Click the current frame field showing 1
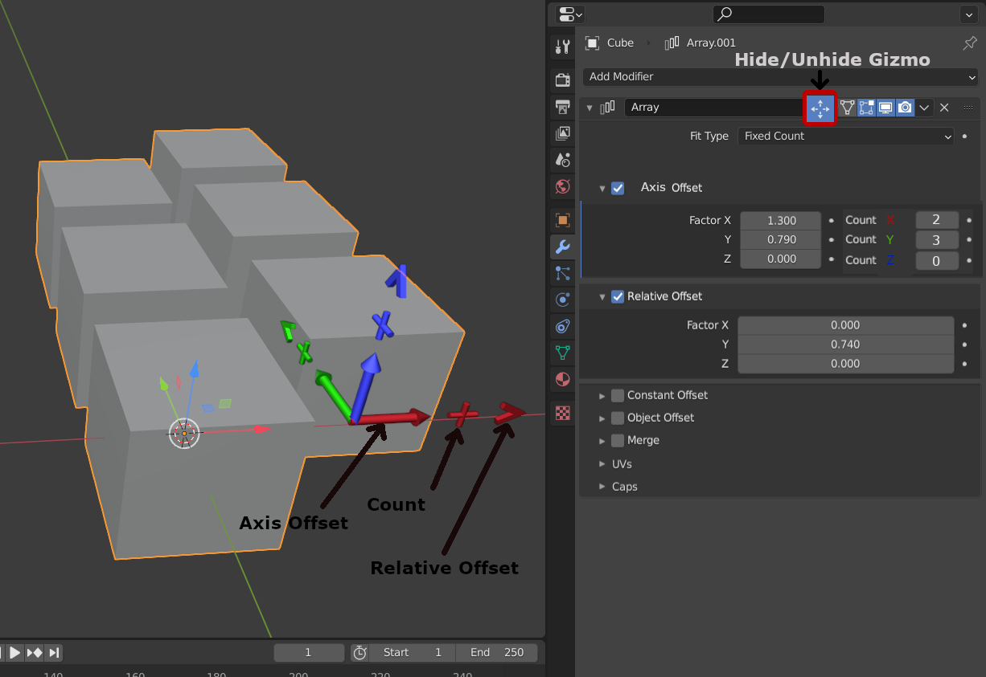986x677 pixels. 309,652
